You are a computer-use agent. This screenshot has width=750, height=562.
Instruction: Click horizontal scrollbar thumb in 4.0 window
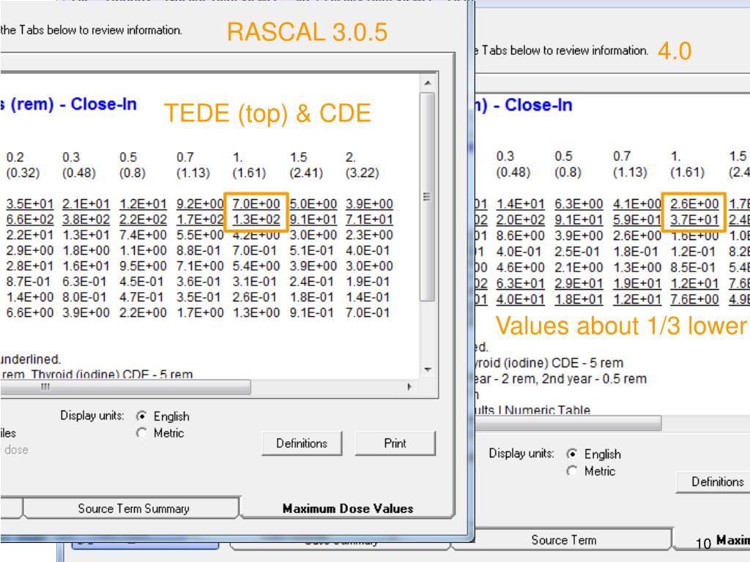pyautogui.click(x=568, y=423)
